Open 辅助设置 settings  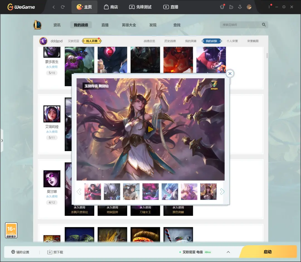coord(20,252)
